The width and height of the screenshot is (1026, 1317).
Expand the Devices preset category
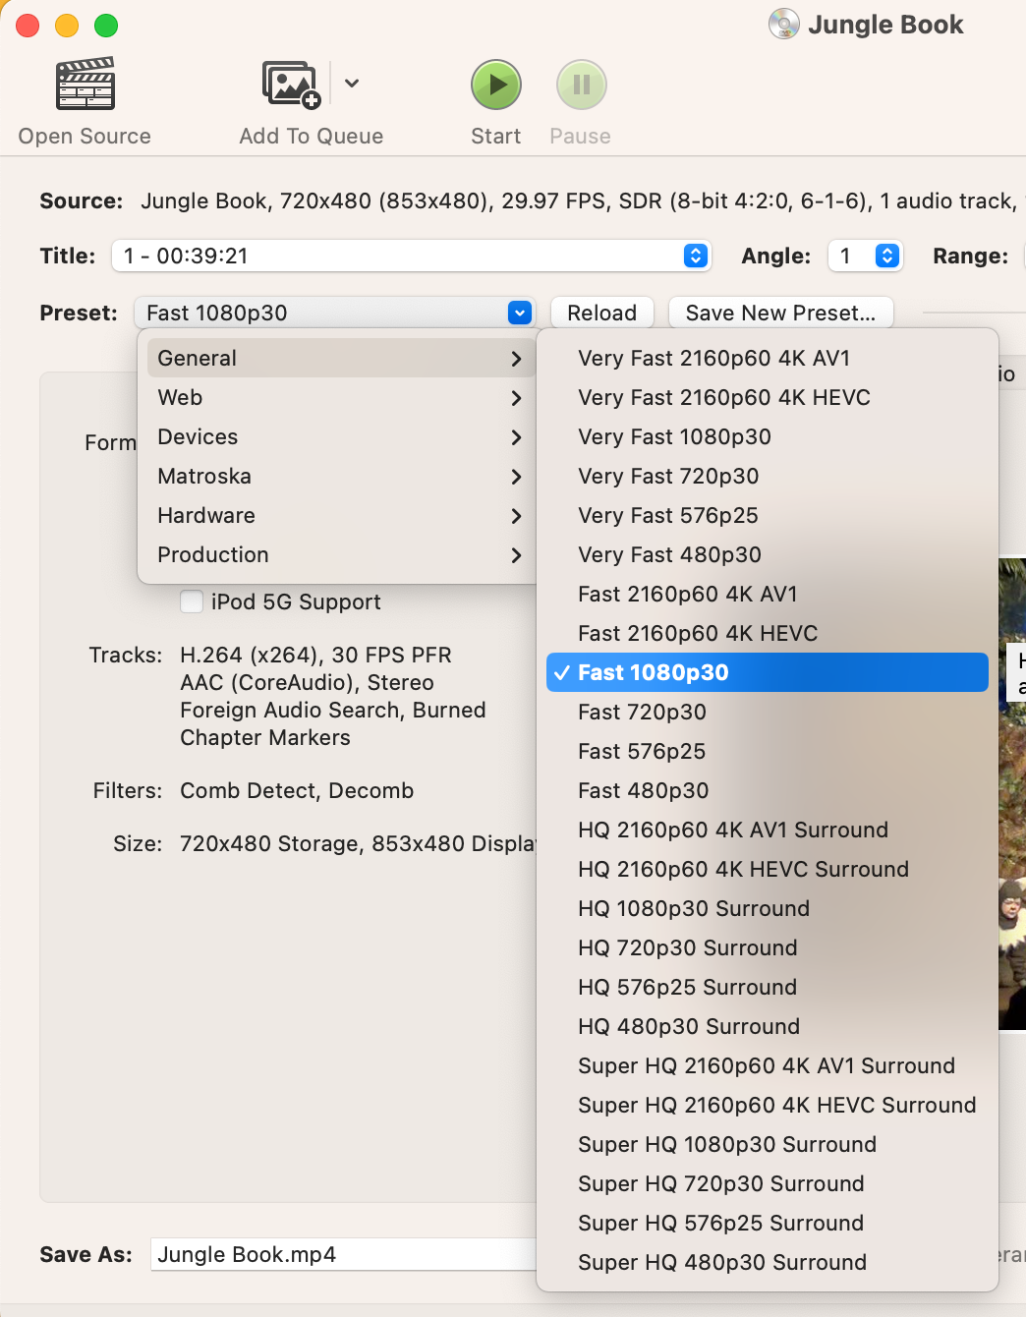coord(339,436)
